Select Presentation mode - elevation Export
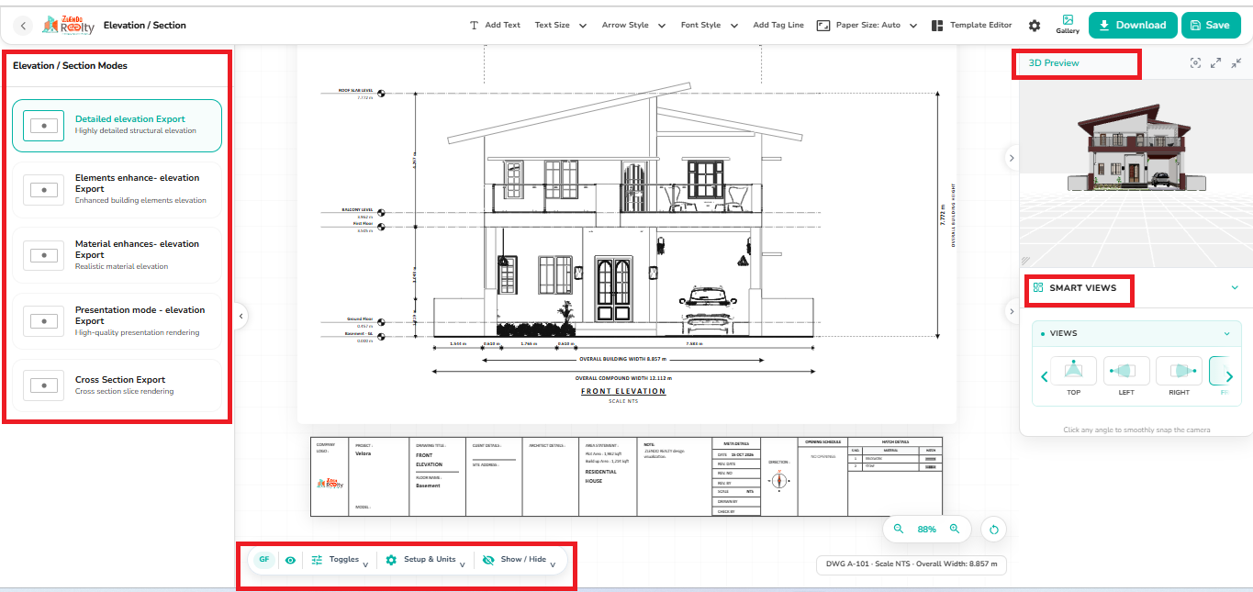 point(117,321)
